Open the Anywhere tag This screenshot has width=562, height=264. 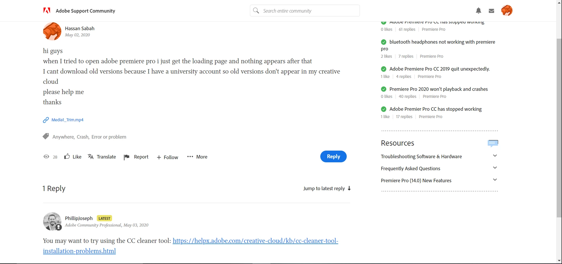(63, 137)
